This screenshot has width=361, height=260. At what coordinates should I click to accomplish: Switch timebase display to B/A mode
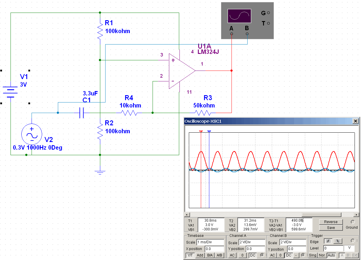210,255
